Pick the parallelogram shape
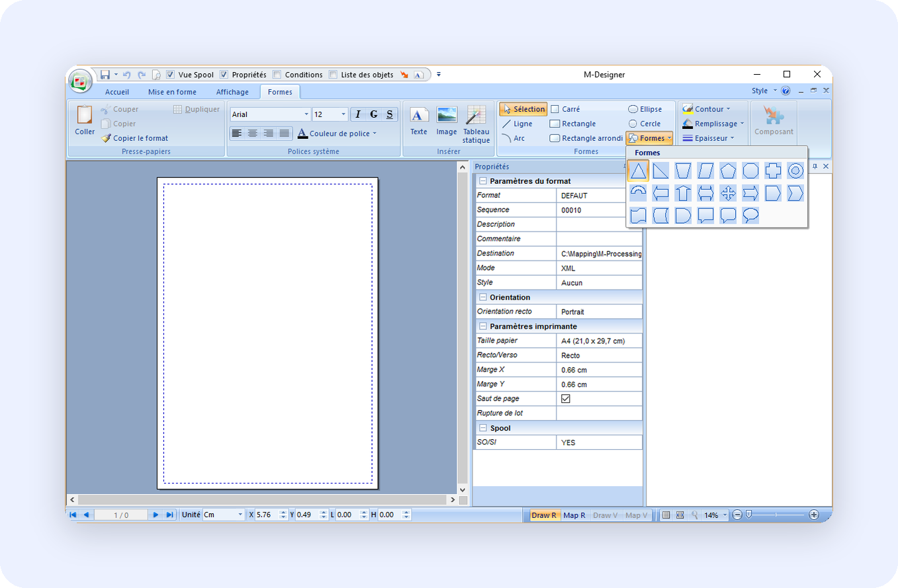This screenshot has height=588, width=898. 705,171
